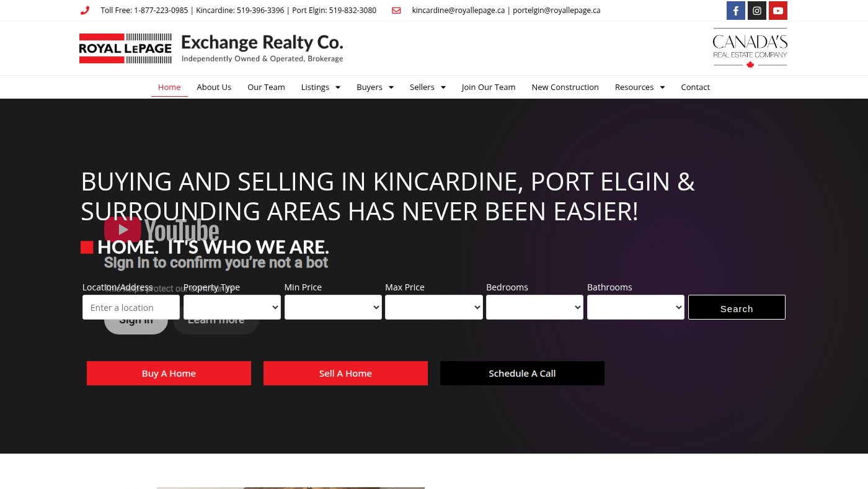
Task: Click the red phone icon in top bar
Action: [85, 11]
